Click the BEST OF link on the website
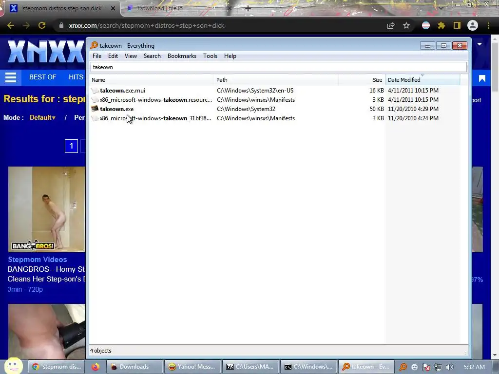 tap(43, 77)
